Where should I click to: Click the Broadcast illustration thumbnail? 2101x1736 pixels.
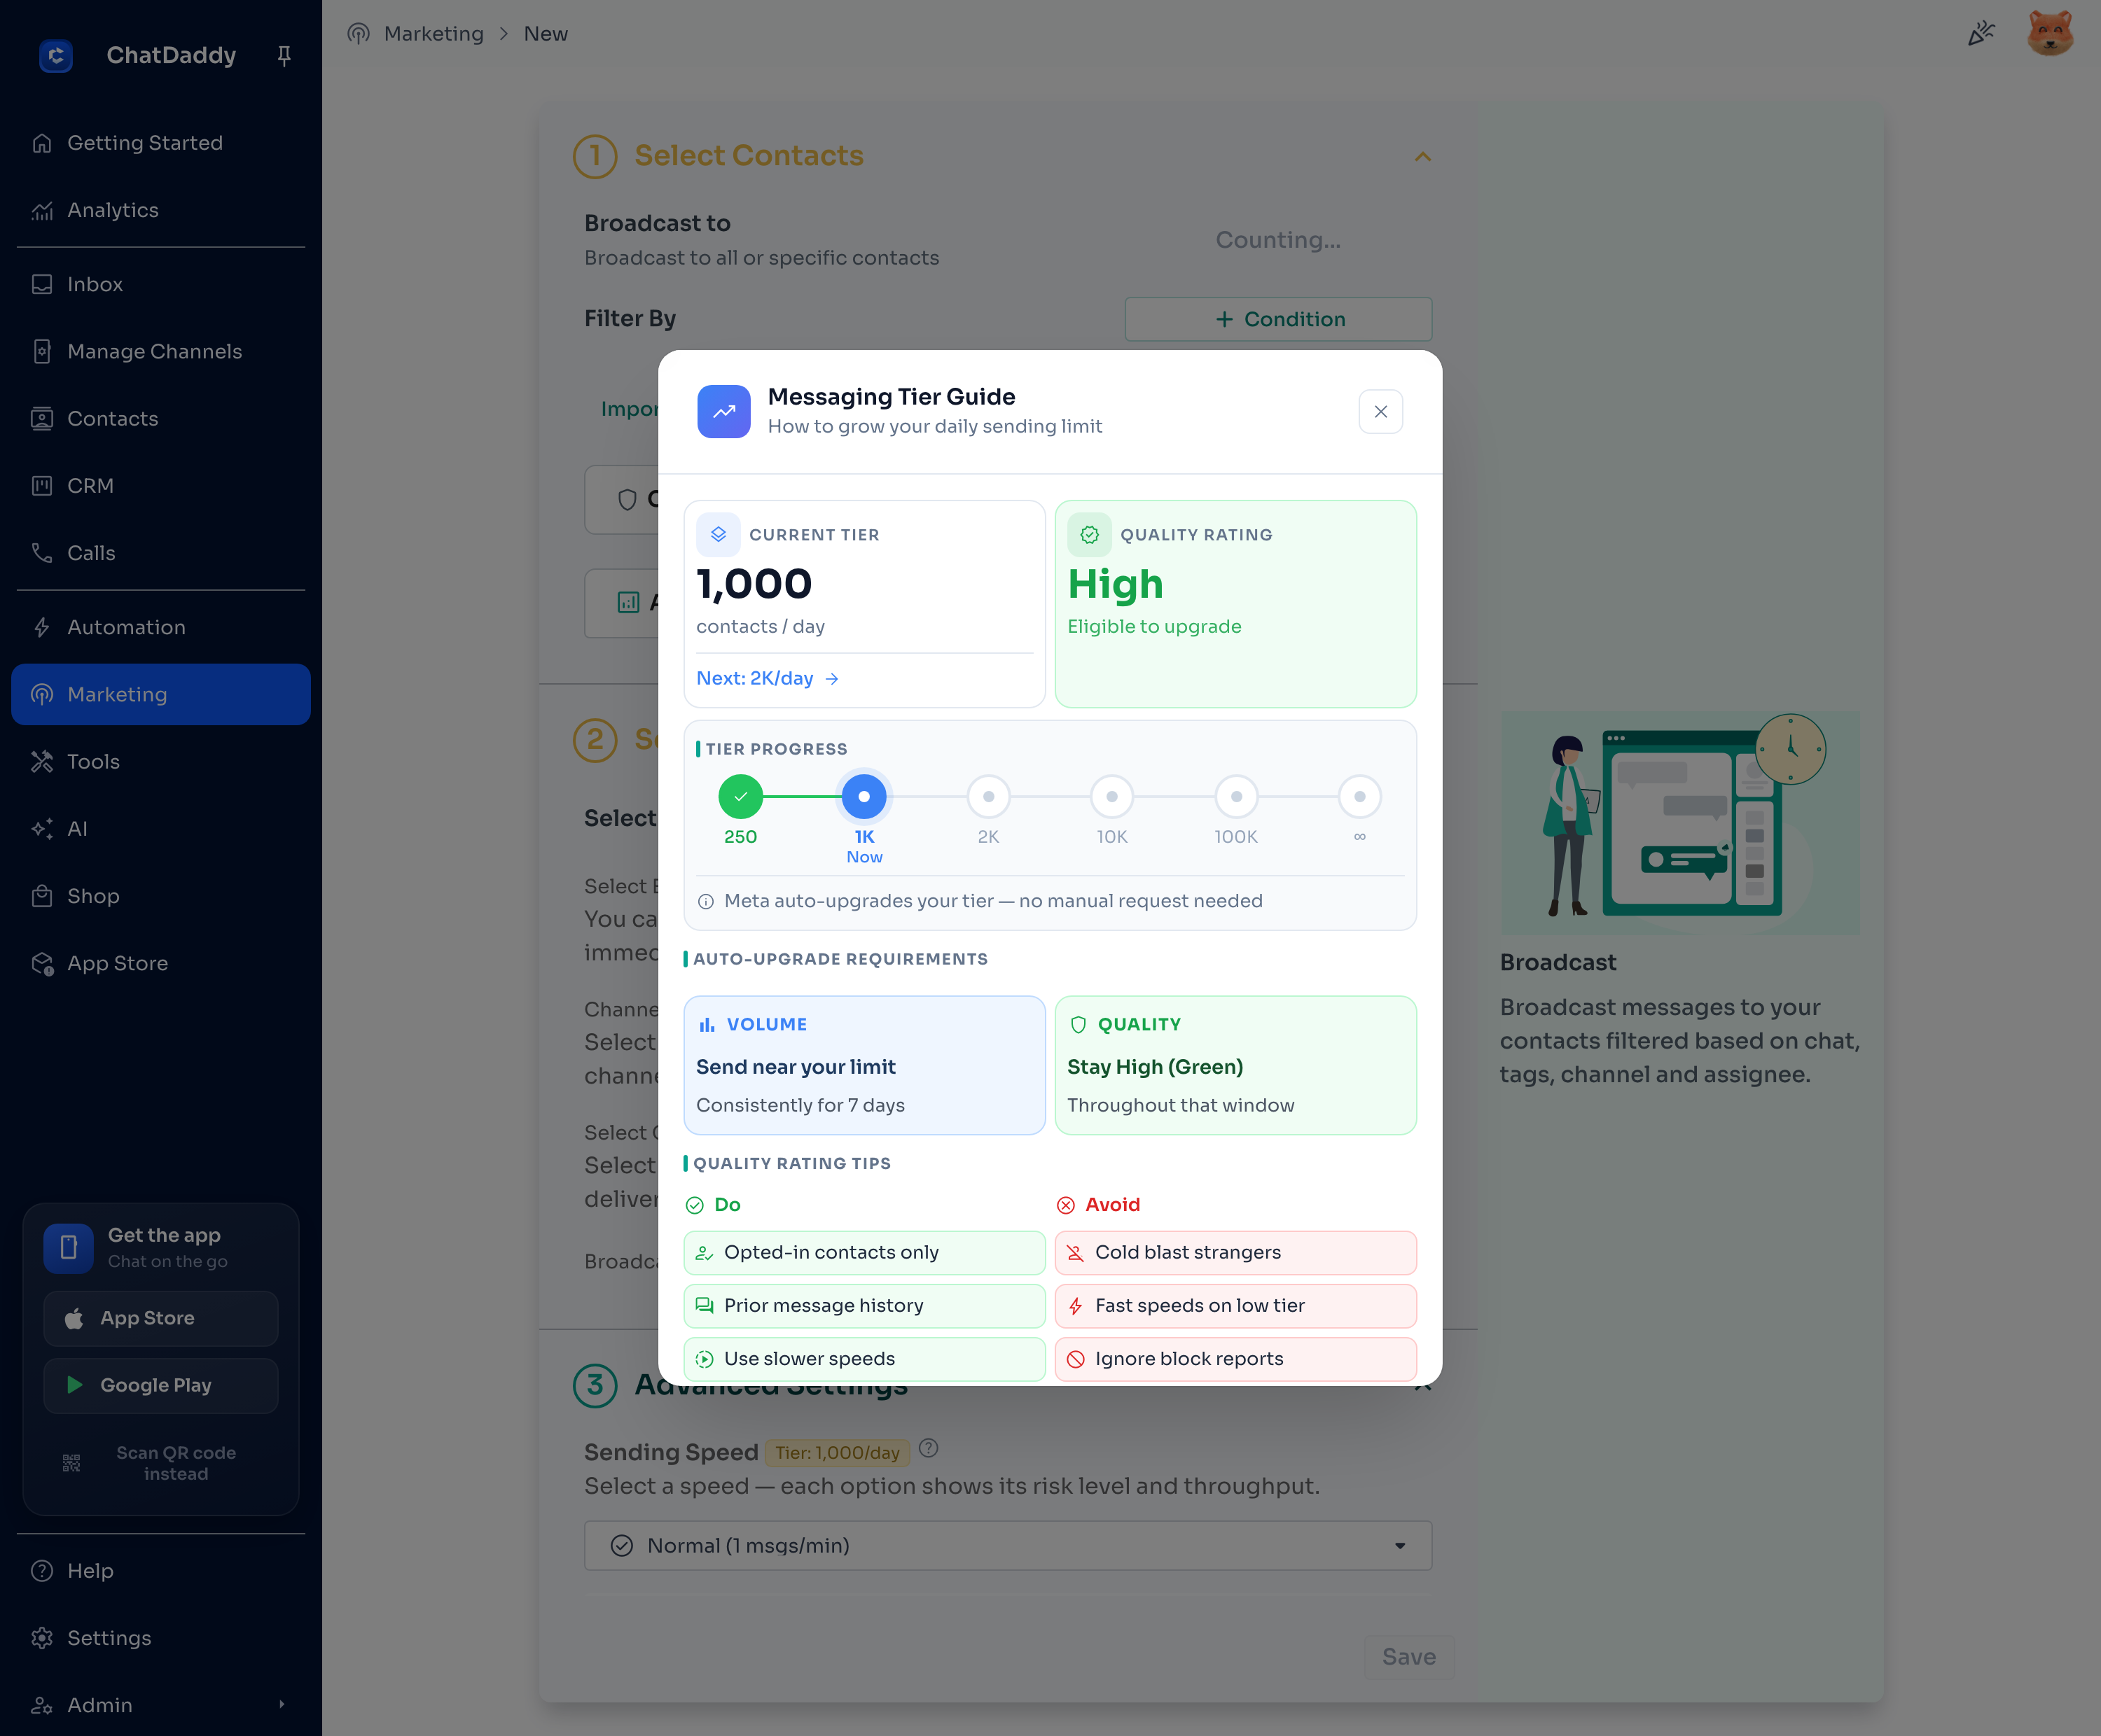[x=1680, y=823]
